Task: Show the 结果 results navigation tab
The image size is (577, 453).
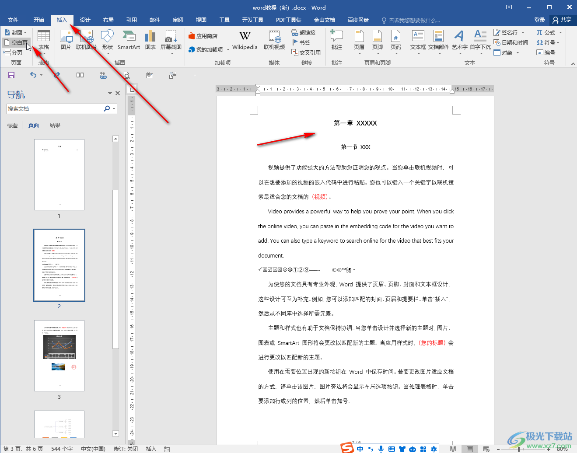Action: coord(55,125)
